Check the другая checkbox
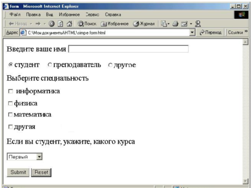 [x=10, y=127]
